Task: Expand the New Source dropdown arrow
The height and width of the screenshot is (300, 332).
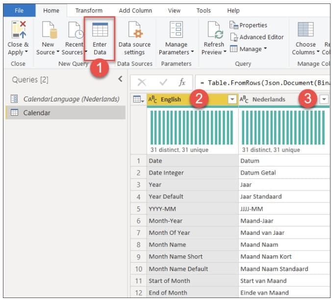Action: 58,51
